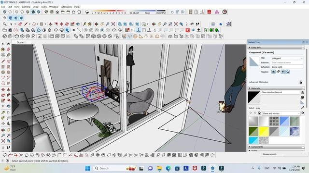The image size is (309, 173).
Task: Select the Eraser tool in top toolbar
Action: coord(20,24)
